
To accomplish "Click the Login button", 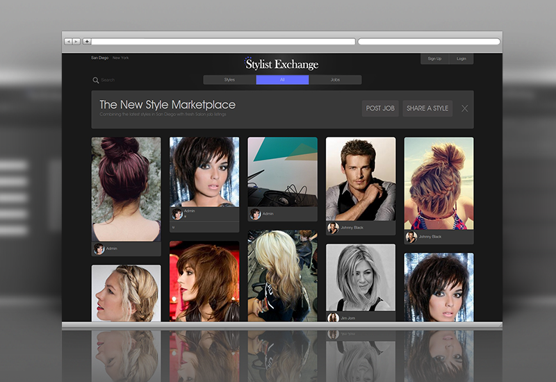I will click(x=461, y=59).
